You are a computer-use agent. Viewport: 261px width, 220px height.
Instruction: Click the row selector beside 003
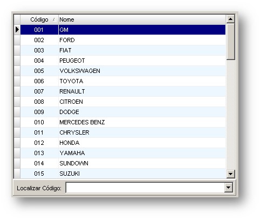pyautogui.click(x=17, y=50)
